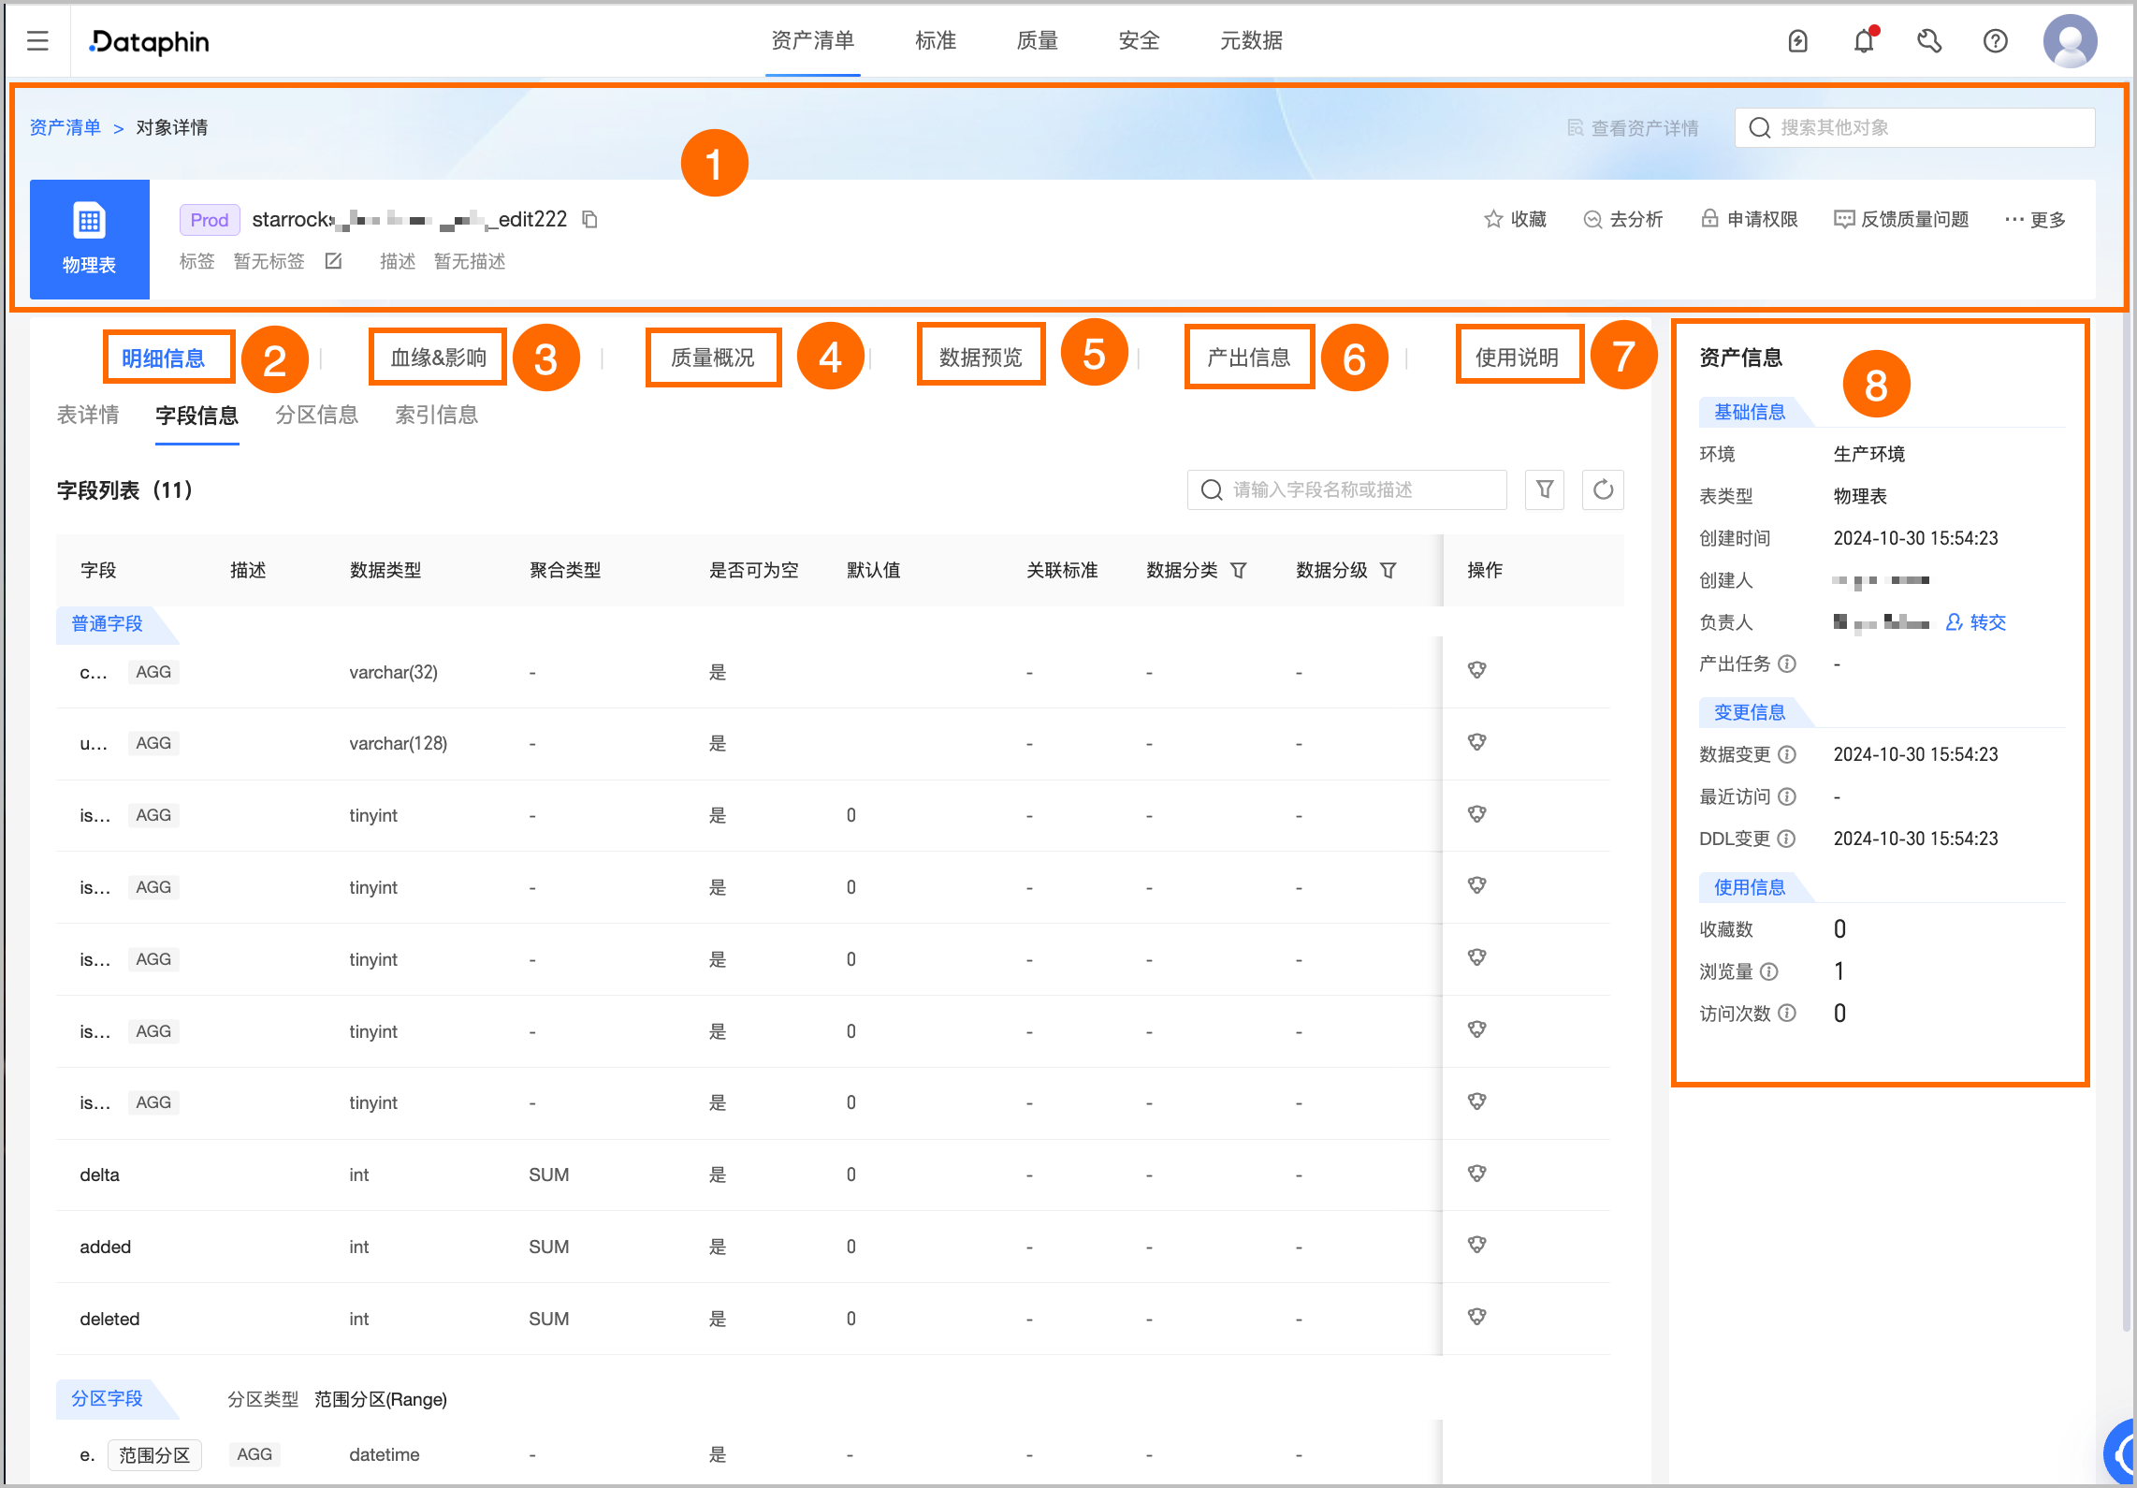
Task: Click the 范围分区 tag
Action: (x=154, y=1455)
